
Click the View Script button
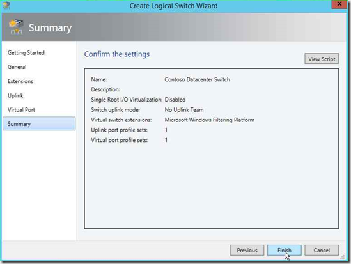coord(322,59)
